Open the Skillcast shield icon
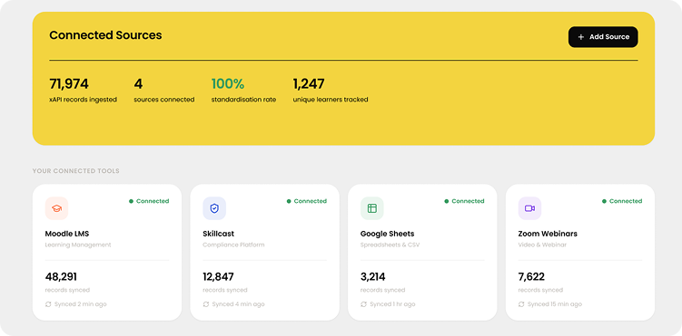The image size is (682, 336). [214, 208]
